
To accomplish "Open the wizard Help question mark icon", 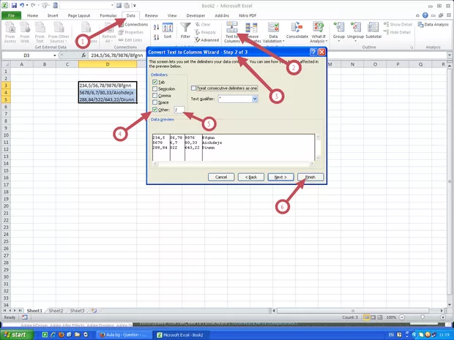I will pos(313,51).
